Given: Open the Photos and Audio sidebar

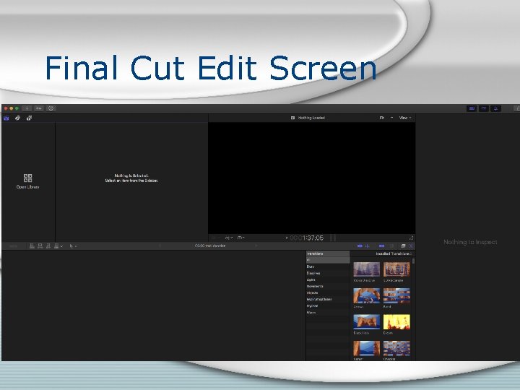Looking at the screenshot, I should coord(17,118).
